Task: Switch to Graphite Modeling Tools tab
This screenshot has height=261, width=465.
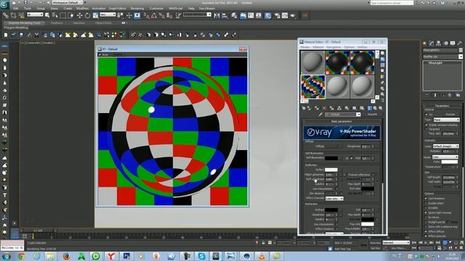Action: (x=24, y=22)
